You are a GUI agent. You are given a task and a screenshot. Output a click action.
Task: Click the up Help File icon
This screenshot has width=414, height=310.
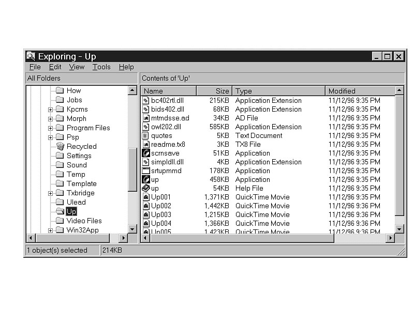click(x=146, y=188)
